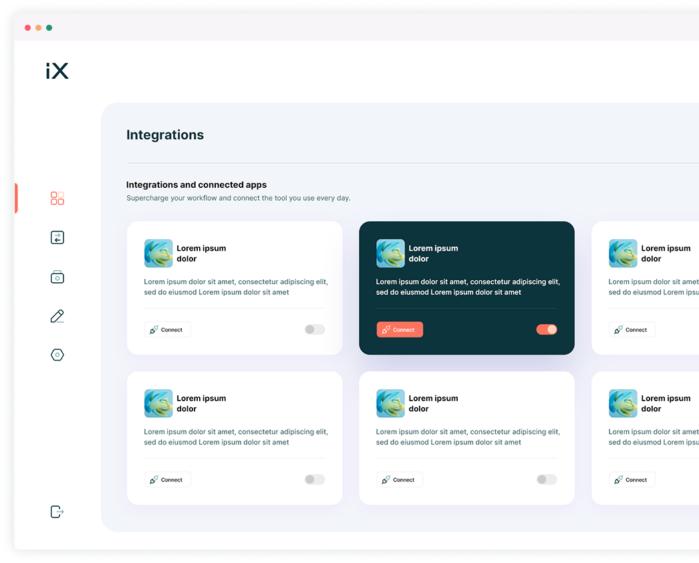Open the dashboard grid icon in sidebar

[x=57, y=198]
